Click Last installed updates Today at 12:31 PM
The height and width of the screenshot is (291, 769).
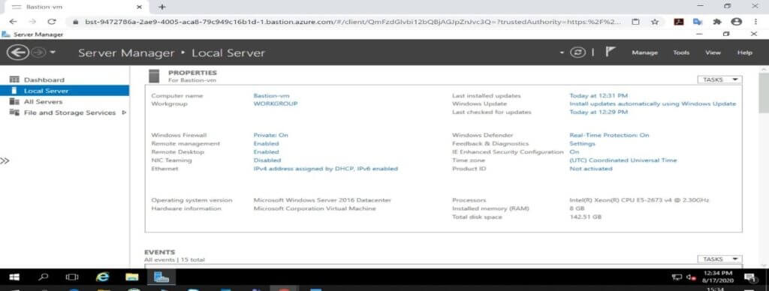point(599,96)
